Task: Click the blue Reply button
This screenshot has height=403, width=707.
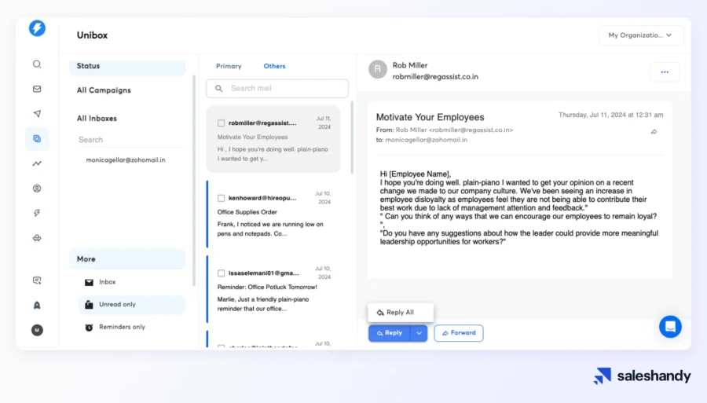Action: [x=389, y=333]
